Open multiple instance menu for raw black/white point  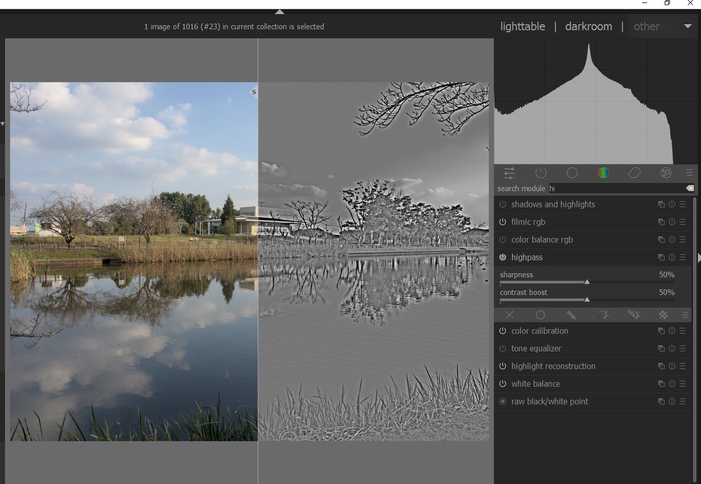coord(661,402)
